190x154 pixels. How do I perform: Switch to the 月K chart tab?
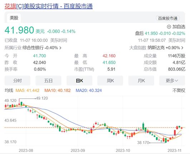[x=141, y=81]
